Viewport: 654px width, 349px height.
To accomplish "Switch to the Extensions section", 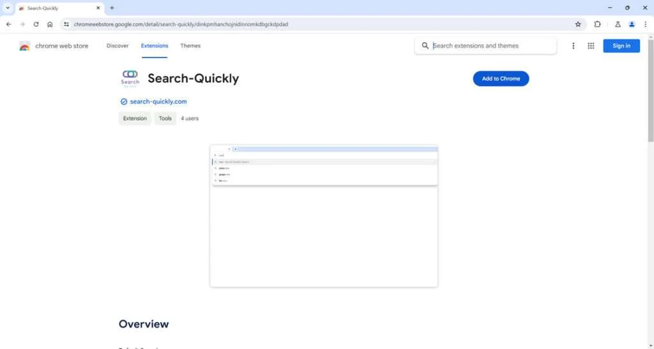I will pyautogui.click(x=155, y=46).
